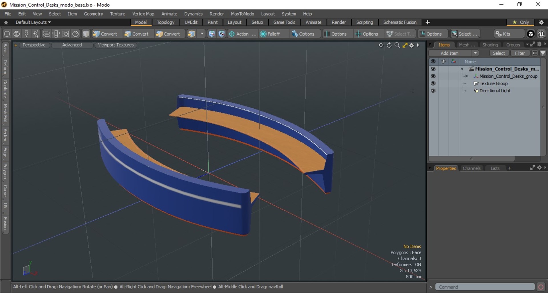Toggle visibility of Texture Group
Screen dimensions: 548x293
pyautogui.click(x=433, y=84)
